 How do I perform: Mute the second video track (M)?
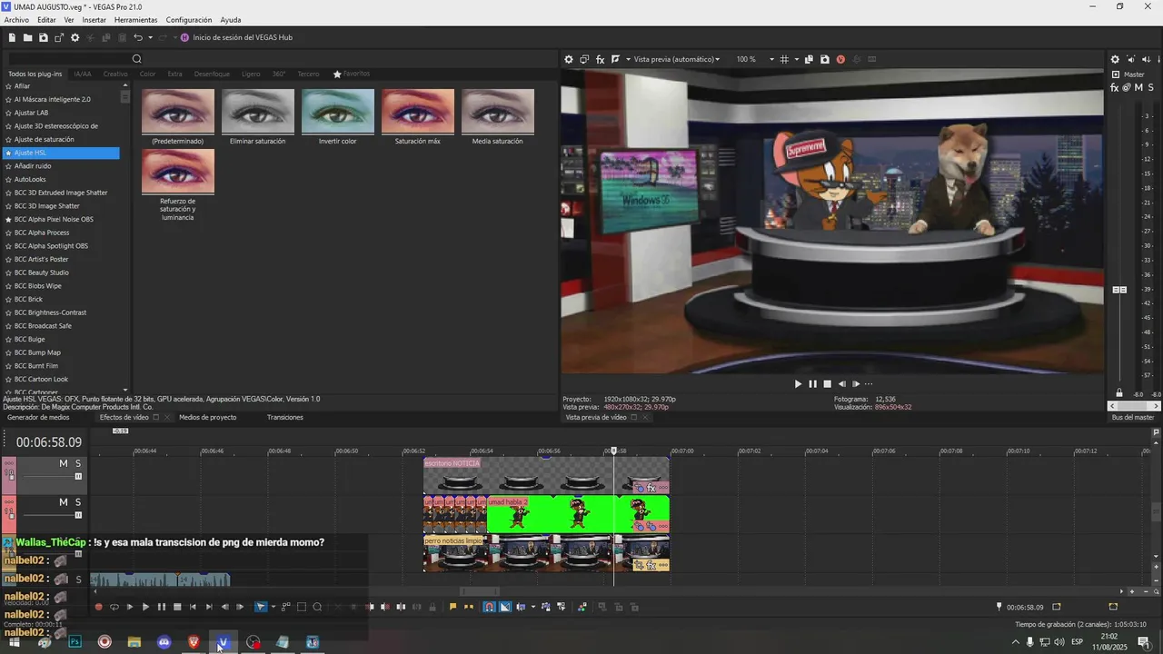(64, 502)
